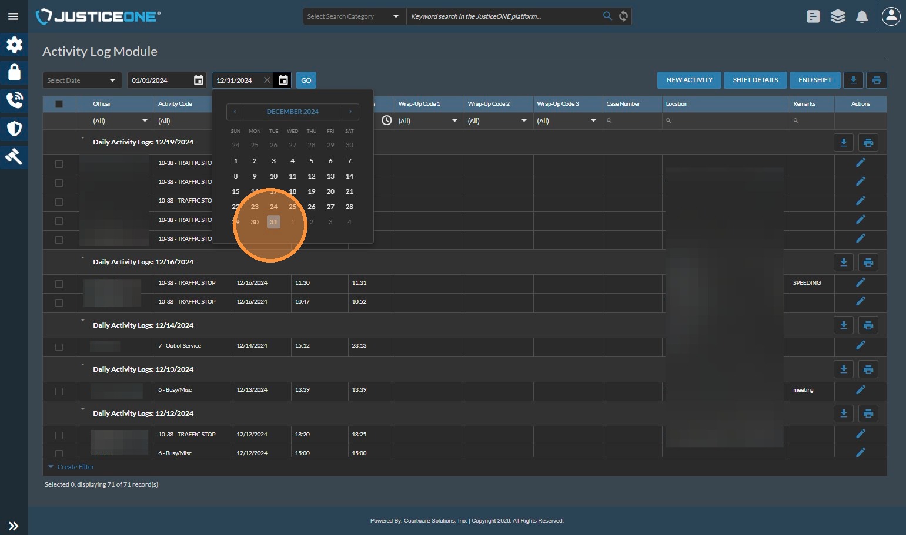906x535 pixels.
Task: Go to next month in calendar
Action: [350, 112]
